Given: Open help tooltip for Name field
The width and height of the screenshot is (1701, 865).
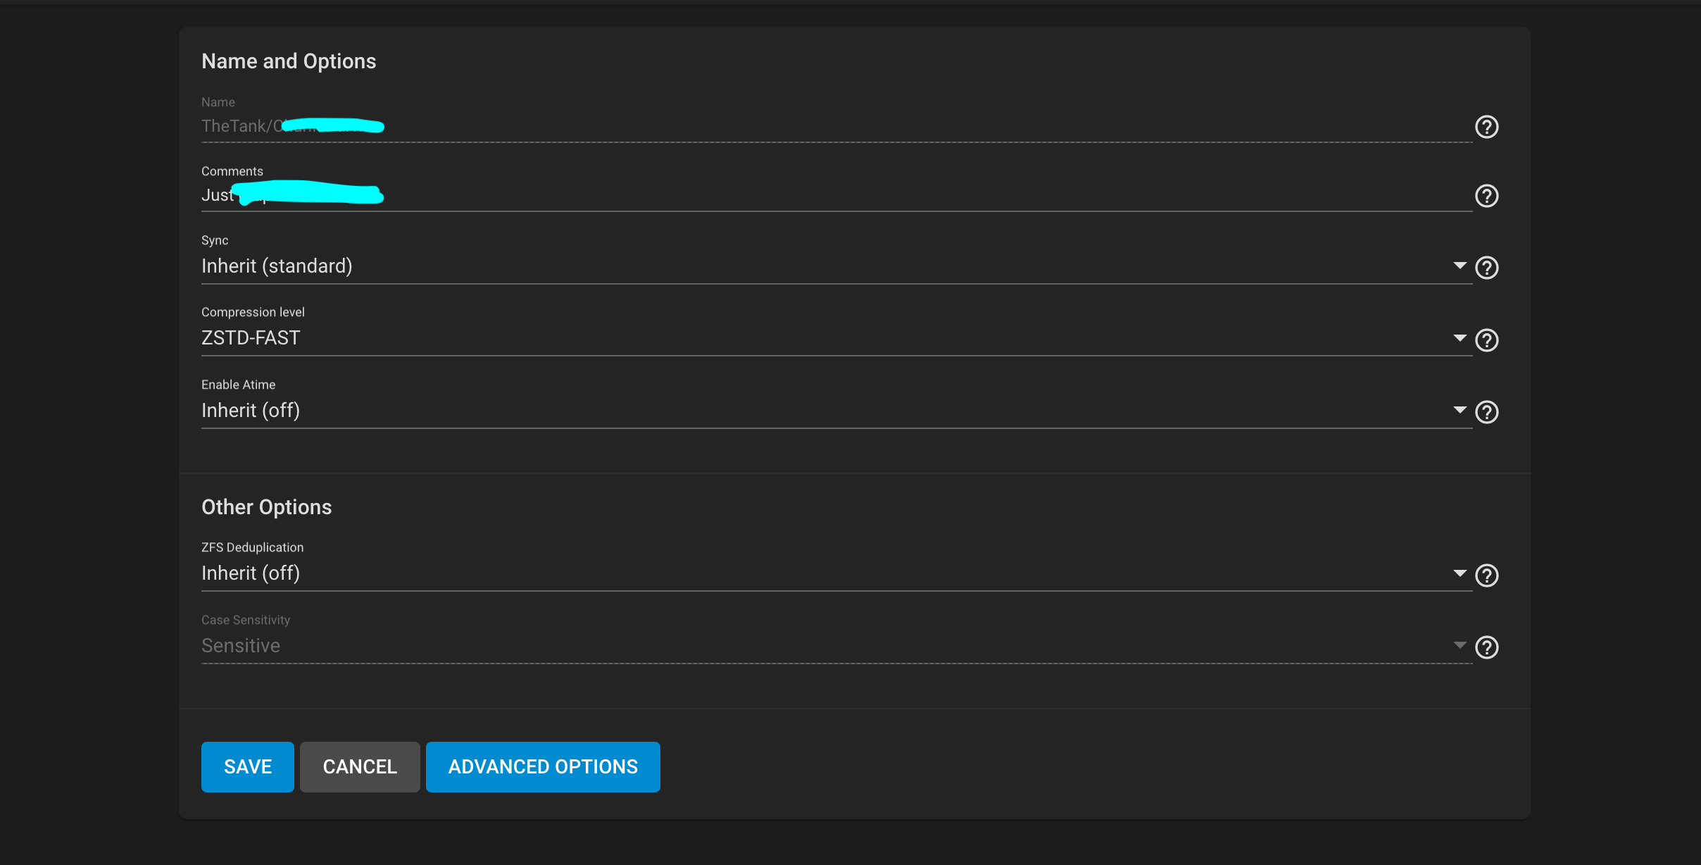Looking at the screenshot, I should pos(1486,127).
